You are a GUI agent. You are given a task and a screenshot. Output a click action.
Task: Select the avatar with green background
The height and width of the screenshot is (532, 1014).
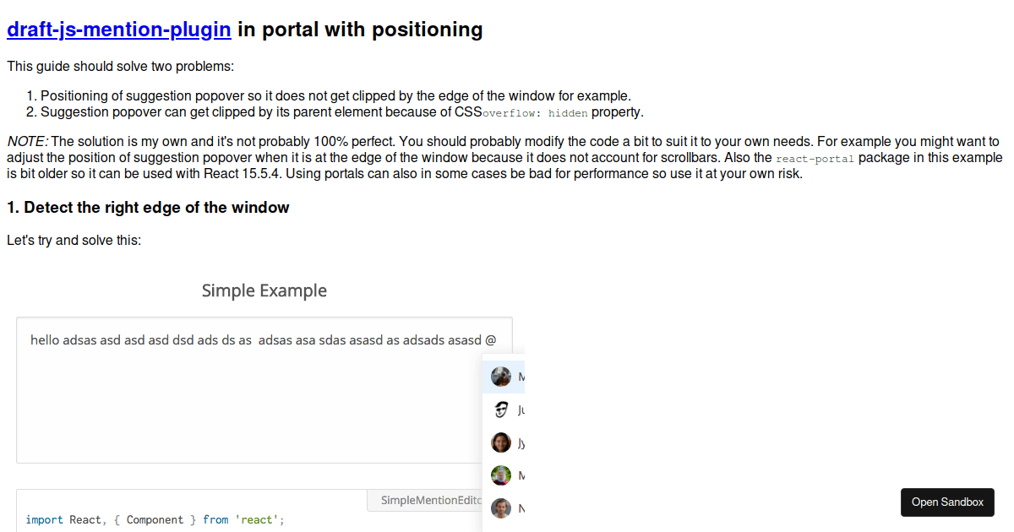coord(504,475)
